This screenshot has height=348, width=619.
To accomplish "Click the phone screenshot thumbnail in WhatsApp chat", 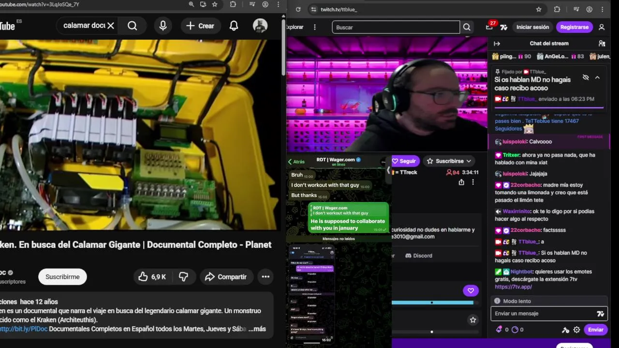I will [x=312, y=294].
